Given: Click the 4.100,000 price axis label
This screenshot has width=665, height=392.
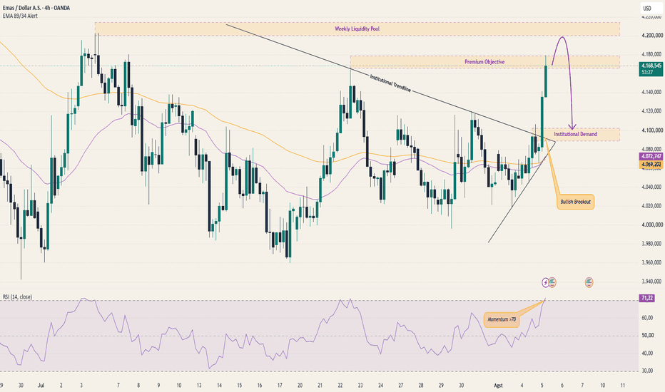Looking at the screenshot, I should 651,130.
